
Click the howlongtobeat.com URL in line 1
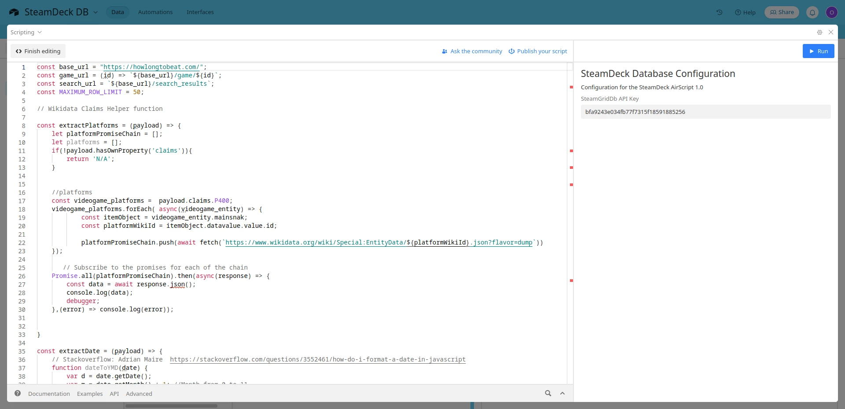[151, 67]
